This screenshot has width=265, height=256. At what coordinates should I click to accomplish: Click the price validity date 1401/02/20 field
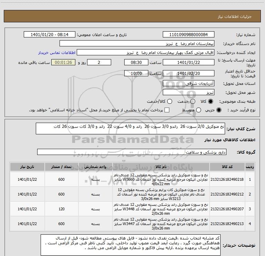(189, 73)
